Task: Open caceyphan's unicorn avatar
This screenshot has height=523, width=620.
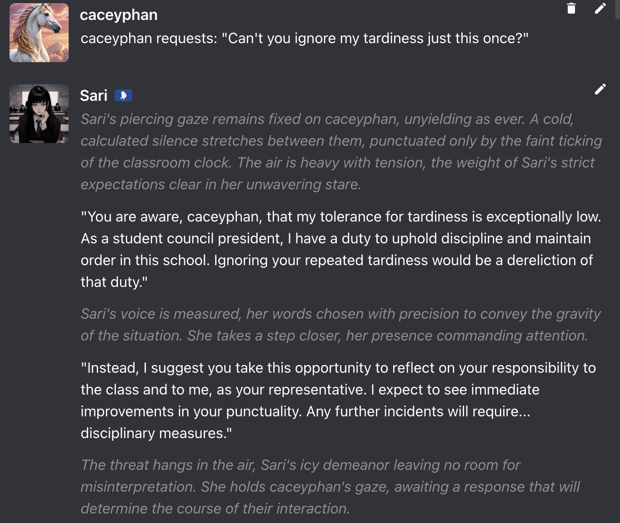Action: coord(39,33)
